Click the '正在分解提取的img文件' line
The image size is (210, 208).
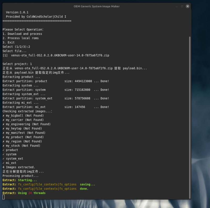(x=23, y=171)
